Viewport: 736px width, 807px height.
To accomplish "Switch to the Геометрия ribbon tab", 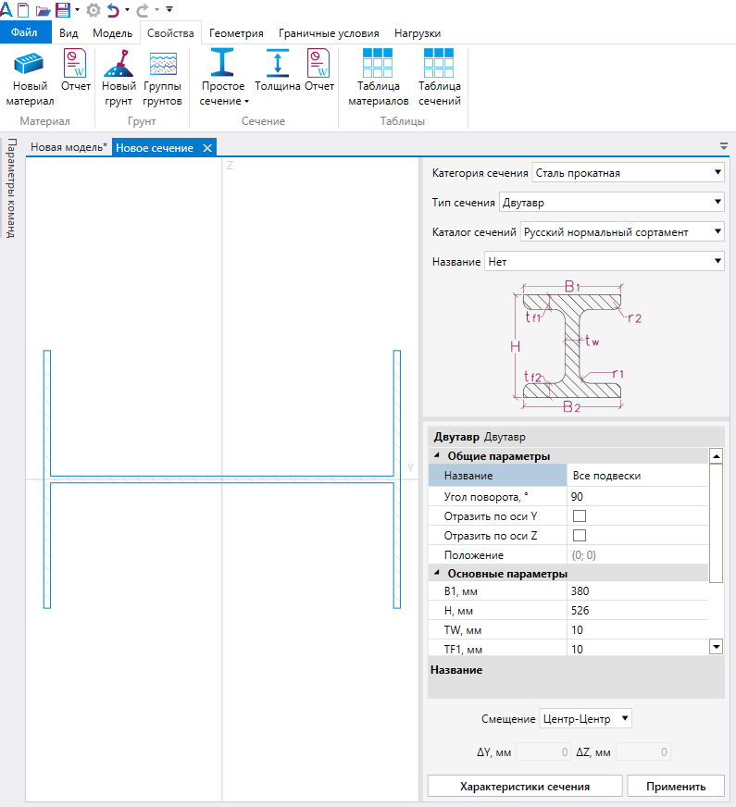I will (236, 33).
